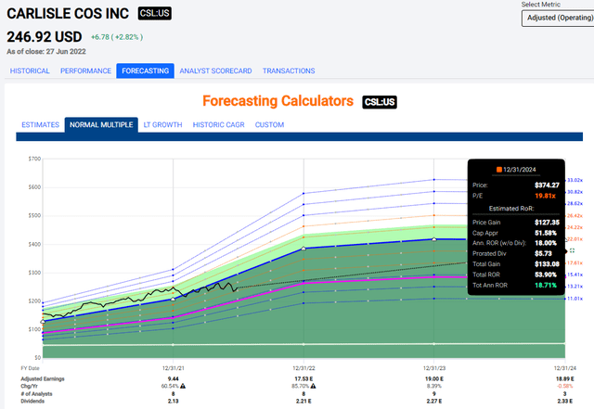Click the 19.81x P/E value in tooltip
The height and width of the screenshot is (409, 594).
pyautogui.click(x=545, y=196)
